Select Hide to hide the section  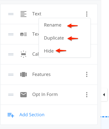pyautogui.click(x=49, y=51)
